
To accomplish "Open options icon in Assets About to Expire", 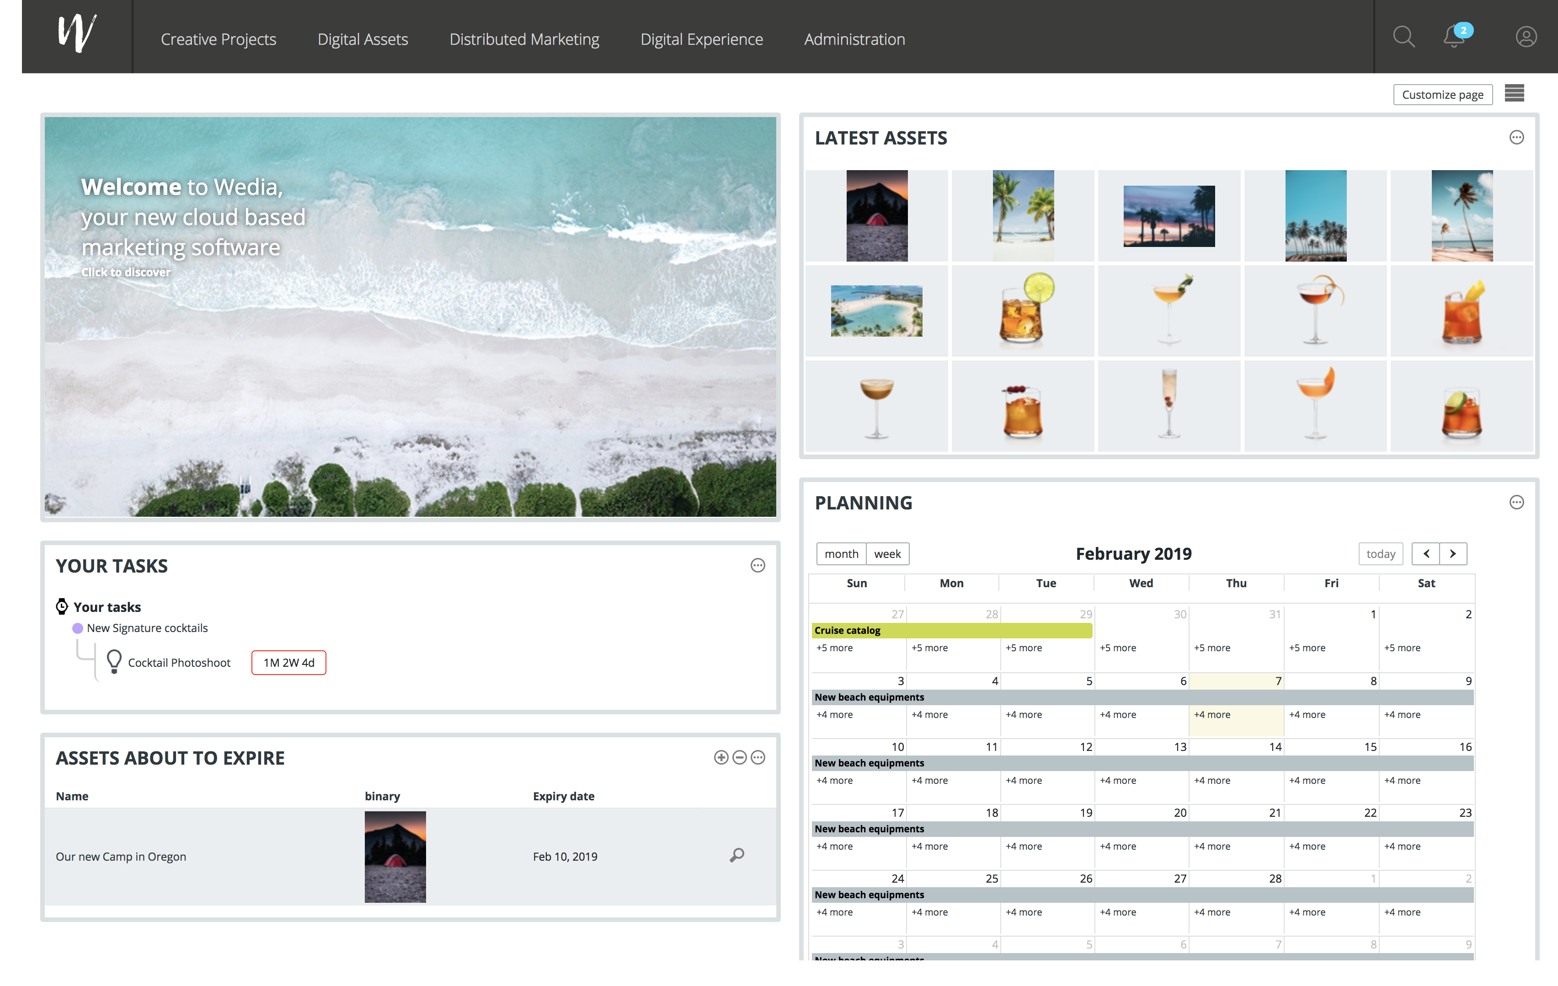I will pyautogui.click(x=758, y=757).
